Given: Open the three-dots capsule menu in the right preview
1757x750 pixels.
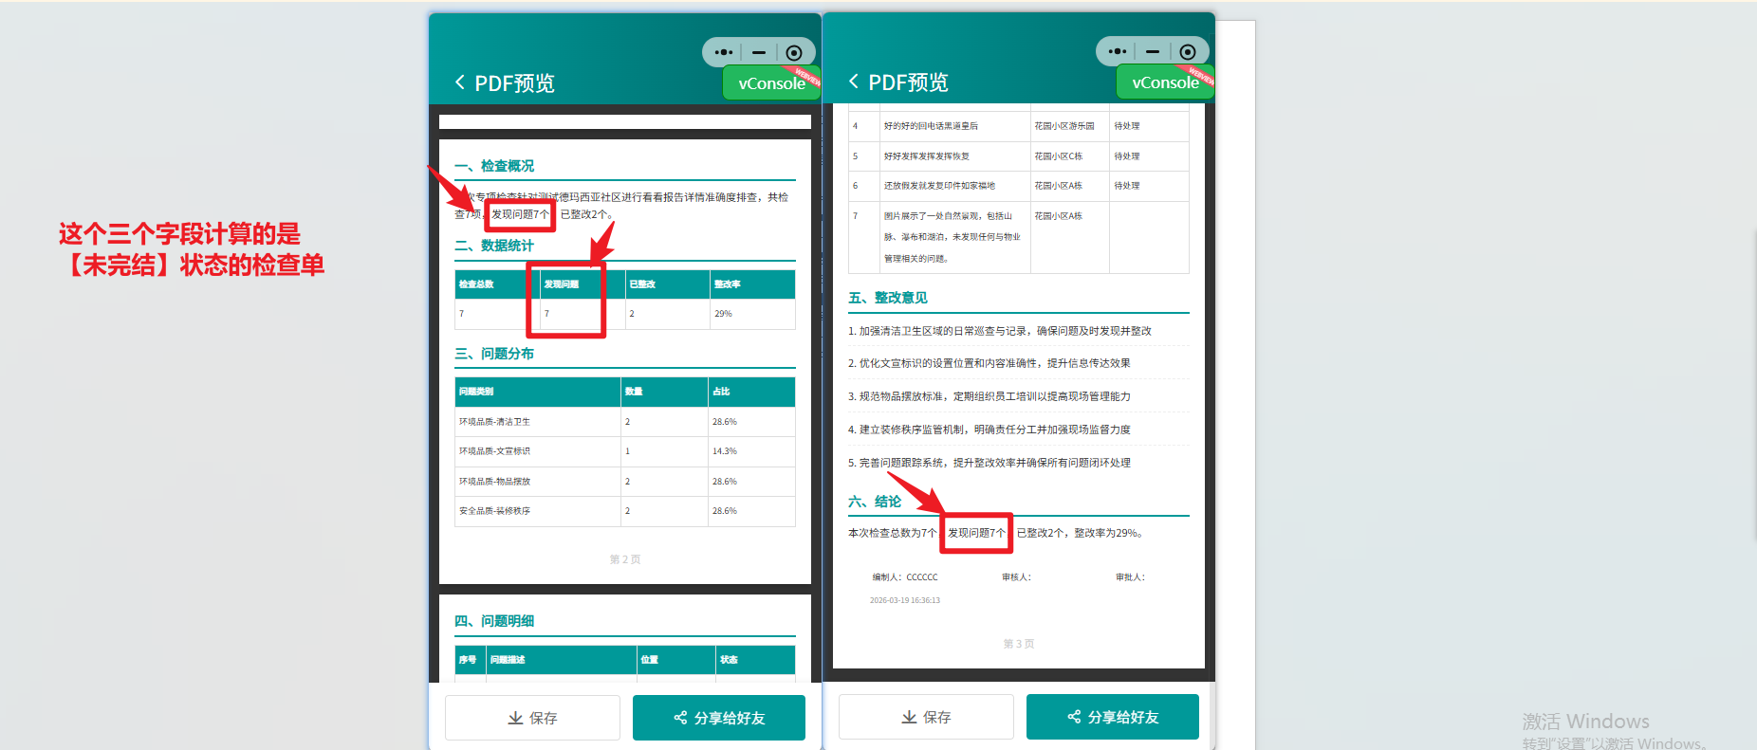Looking at the screenshot, I should [x=1118, y=52].
